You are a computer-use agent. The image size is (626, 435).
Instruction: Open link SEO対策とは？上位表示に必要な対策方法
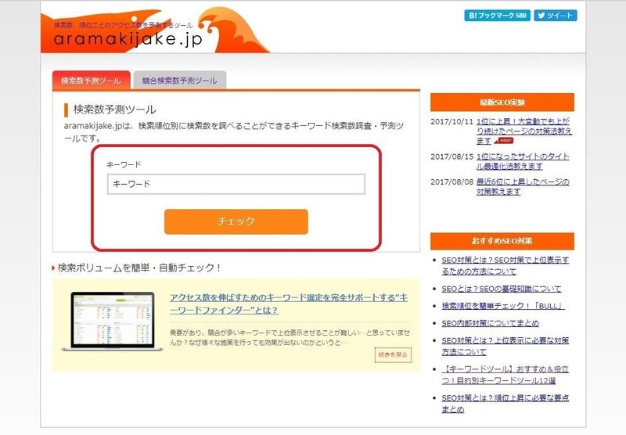(505, 346)
